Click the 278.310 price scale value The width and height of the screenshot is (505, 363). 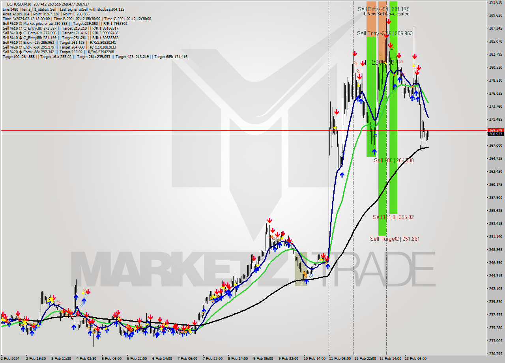coord(496,80)
